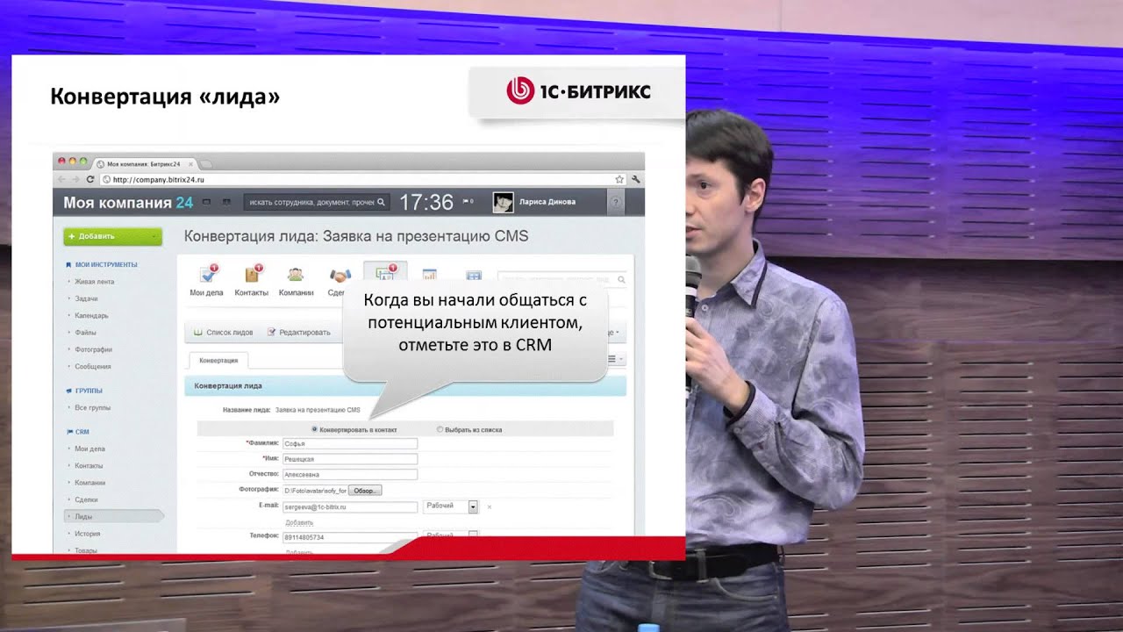Click Добавить link under e-mail
The image size is (1123, 632).
point(299,522)
